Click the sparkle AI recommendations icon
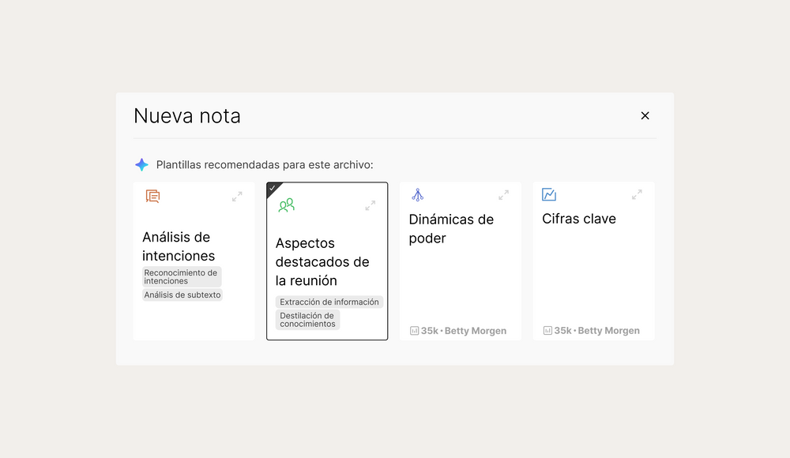 (x=141, y=165)
